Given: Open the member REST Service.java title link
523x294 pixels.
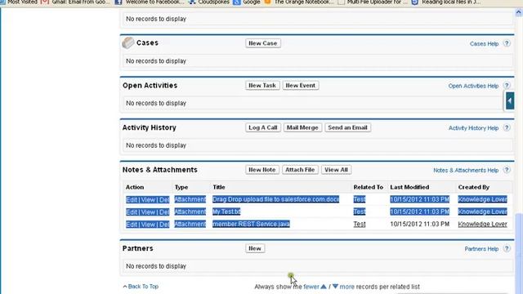Looking at the screenshot, I should tap(251, 224).
